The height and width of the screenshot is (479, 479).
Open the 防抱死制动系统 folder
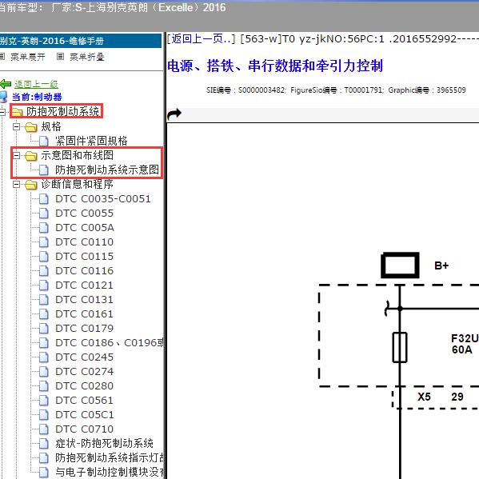click(63, 111)
